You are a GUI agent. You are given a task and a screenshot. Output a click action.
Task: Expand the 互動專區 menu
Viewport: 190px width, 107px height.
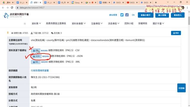pos(97,23)
